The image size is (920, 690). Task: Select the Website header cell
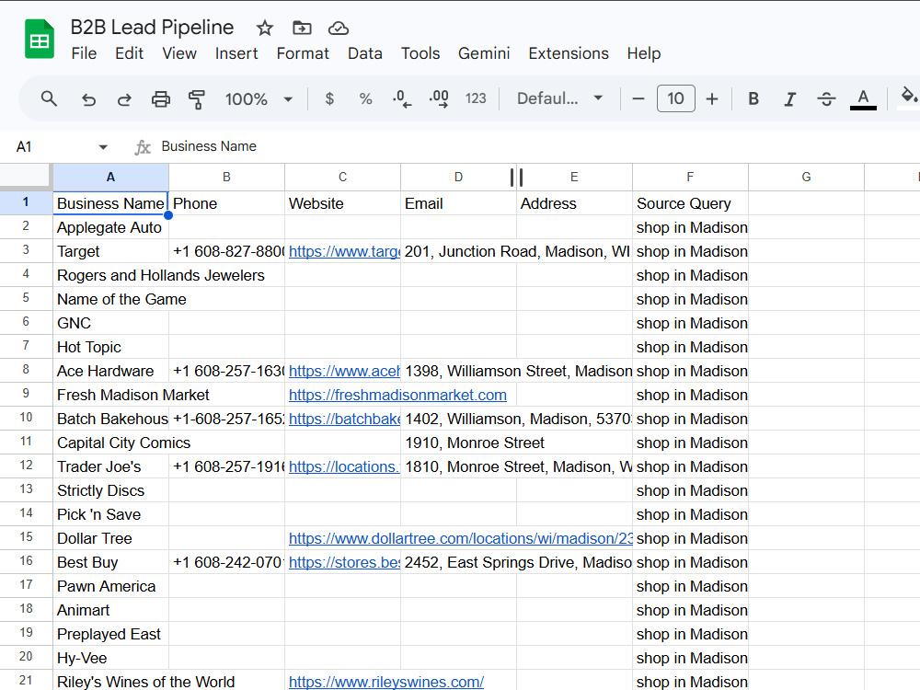(x=342, y=203)
